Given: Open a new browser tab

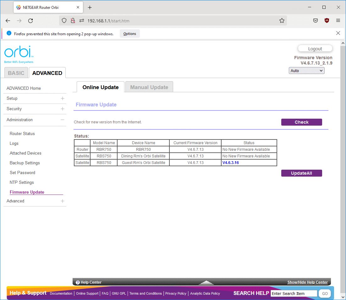Looking at the screenshot, I should (x=90, y=7).
